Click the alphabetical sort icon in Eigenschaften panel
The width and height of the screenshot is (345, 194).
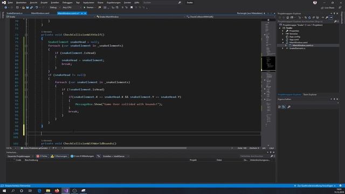pyautogui.click(x=284, y=107)
